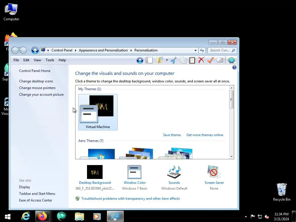Select the Windows 7 Aero theme thumbnail

(97, 154)
